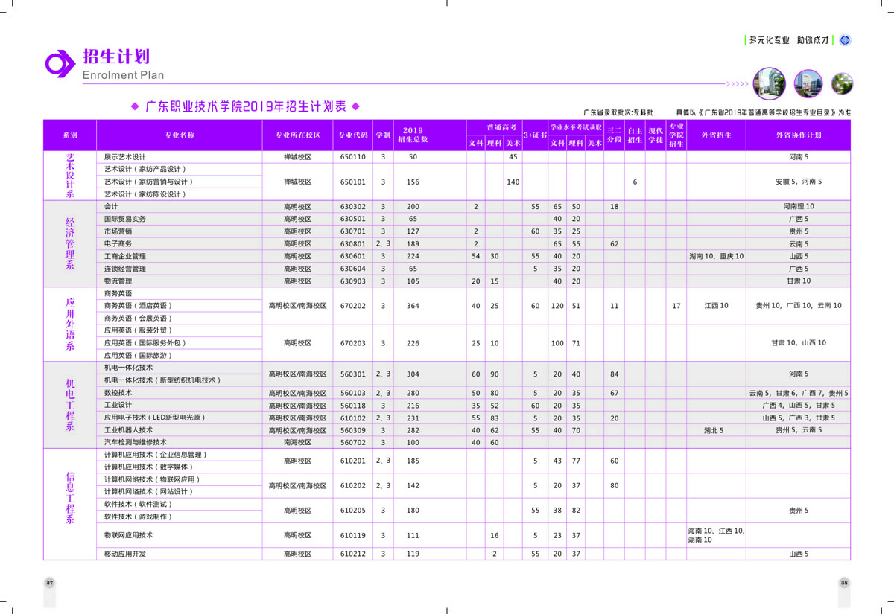Select the major code 630302
This screenshot has width=894, height=614.
point(353,206)
